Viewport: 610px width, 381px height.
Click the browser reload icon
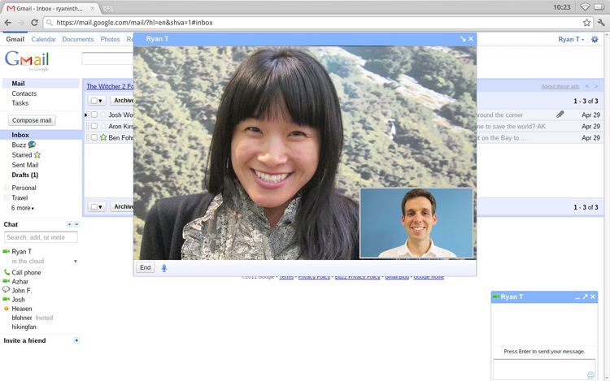(x=34, y=23)
